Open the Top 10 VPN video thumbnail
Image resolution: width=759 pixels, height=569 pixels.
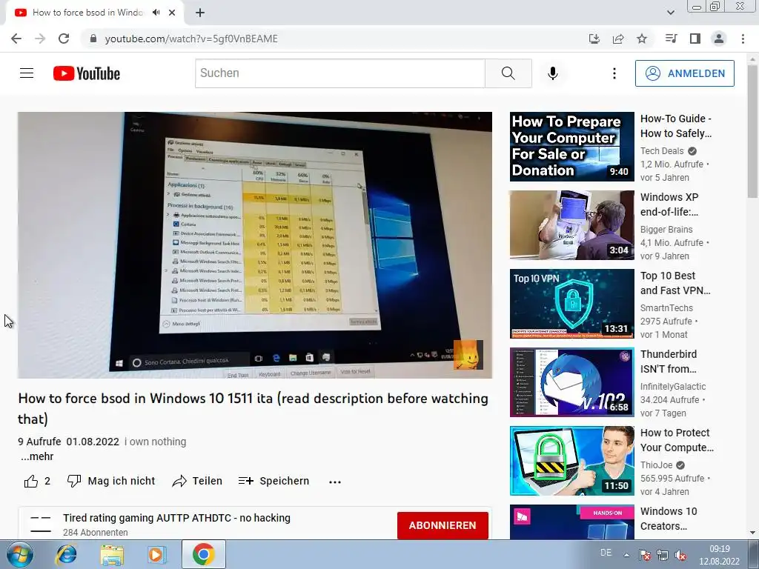[x=571, y=303]
